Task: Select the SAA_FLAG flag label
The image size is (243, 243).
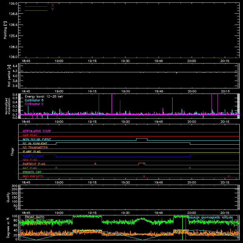Action: [30, 160]
